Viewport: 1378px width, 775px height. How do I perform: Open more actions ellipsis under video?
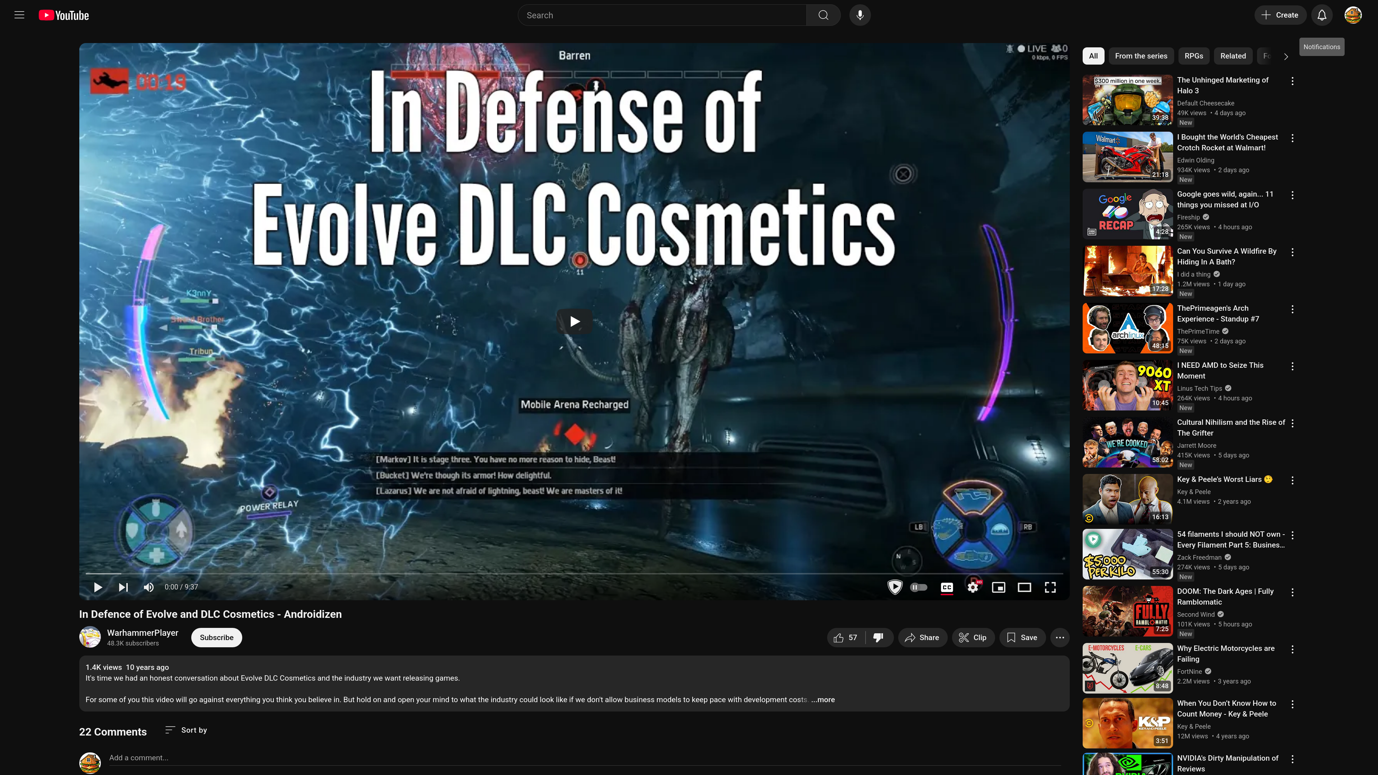click(1060, 638)
